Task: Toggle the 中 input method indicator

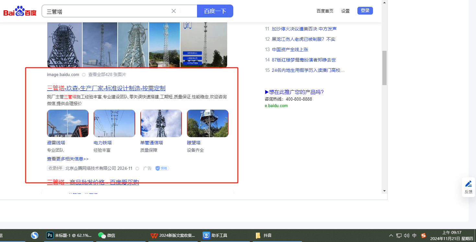Action: 414,236
